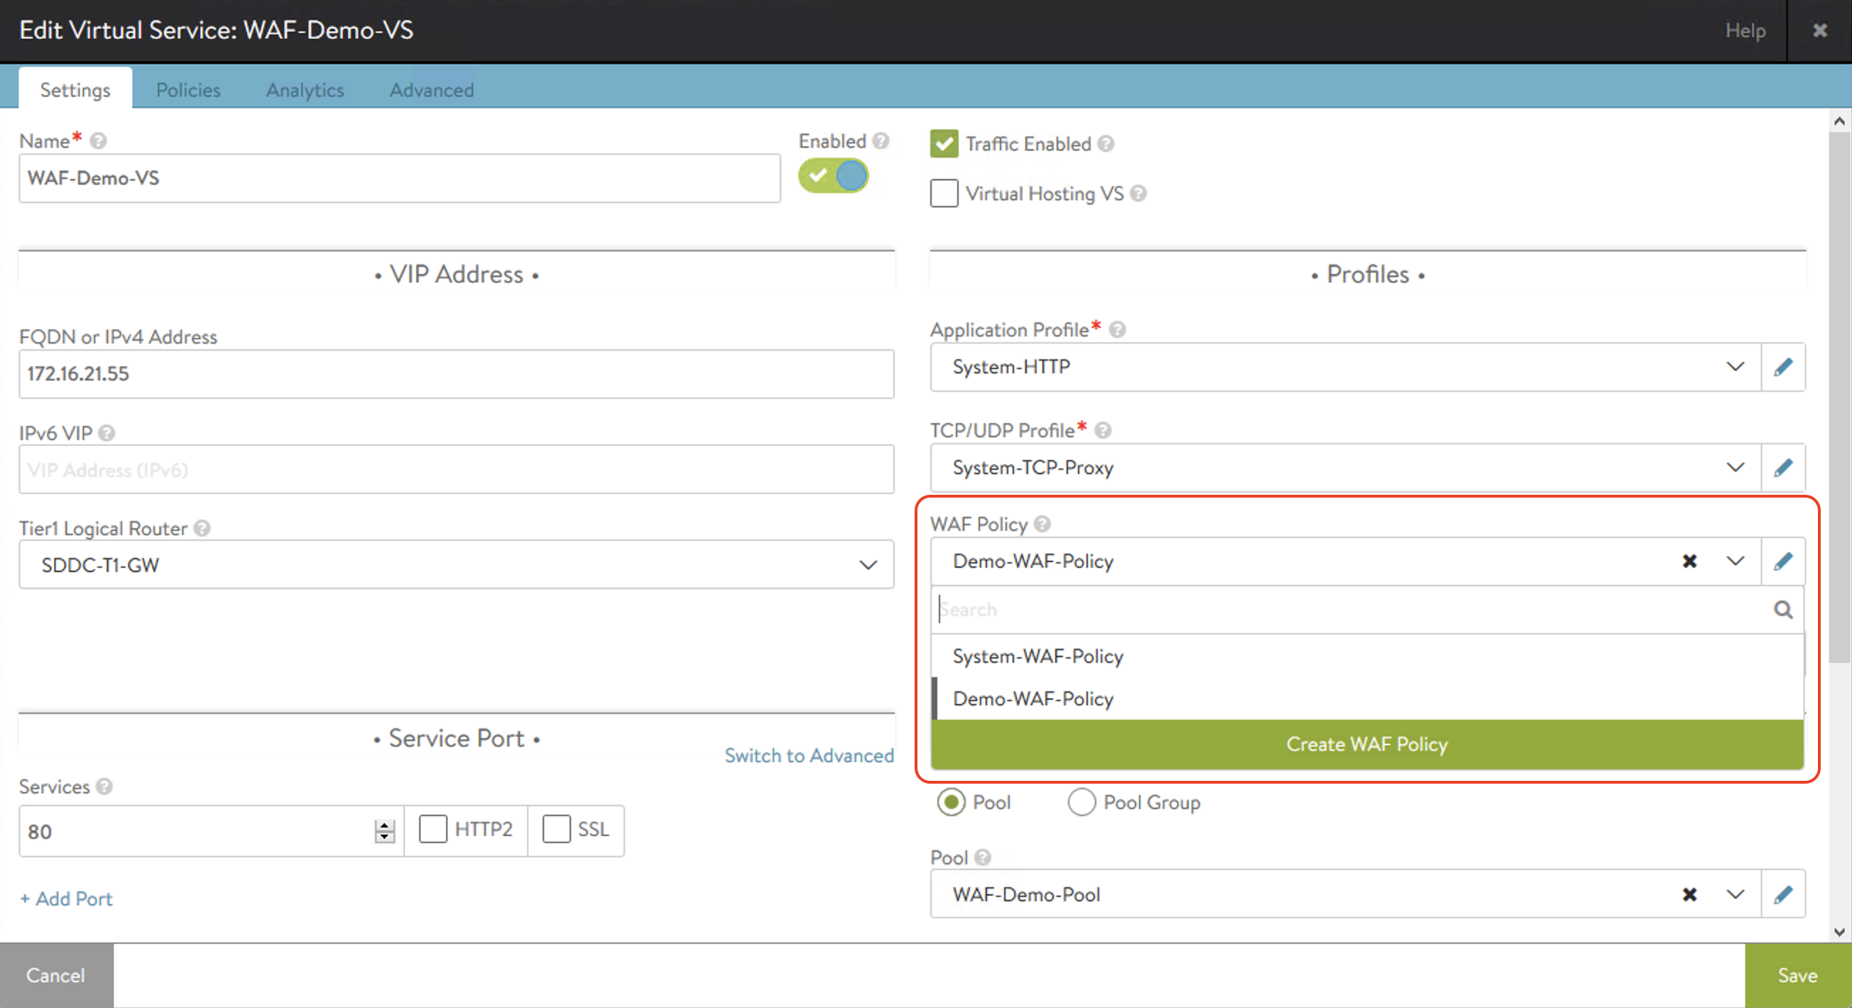
Task: Toggle the Enabled switch off
Action: [x=833, y=176]
